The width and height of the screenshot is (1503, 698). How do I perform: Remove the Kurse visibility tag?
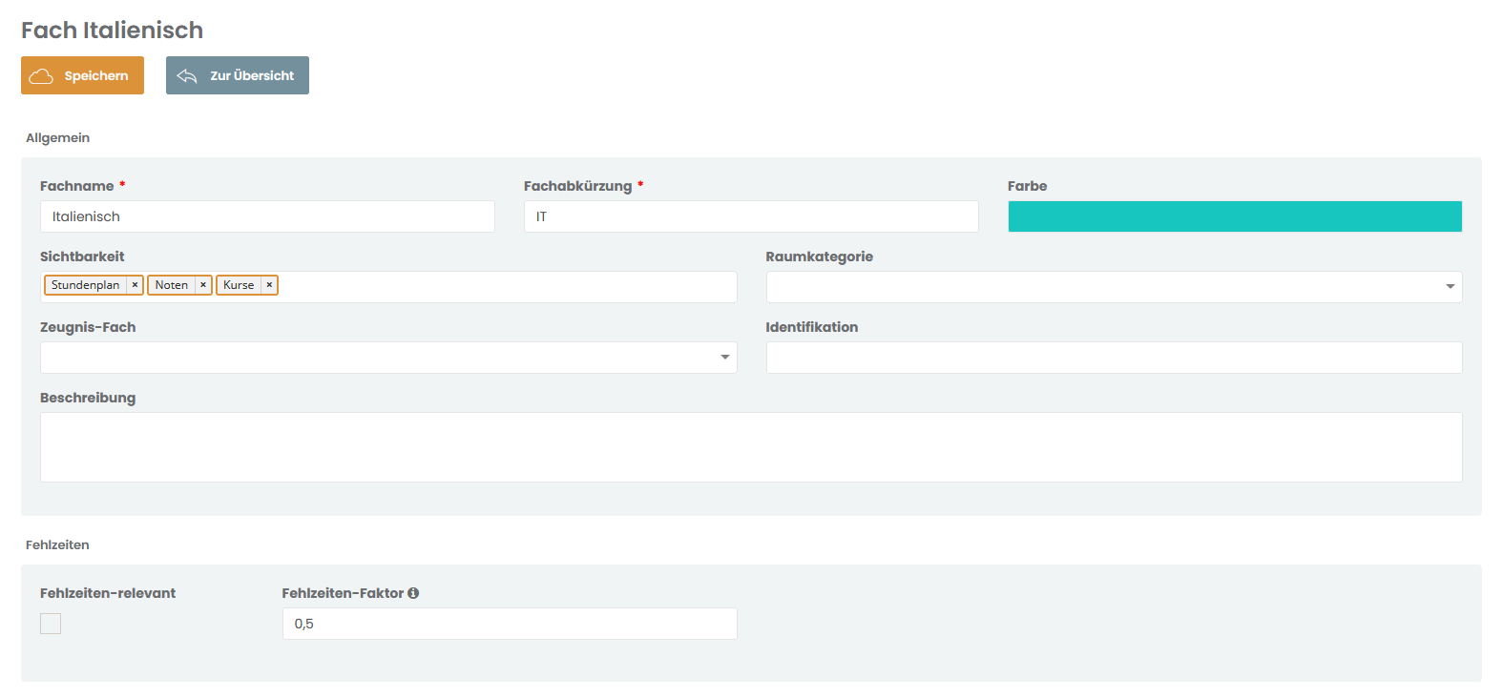269,285
